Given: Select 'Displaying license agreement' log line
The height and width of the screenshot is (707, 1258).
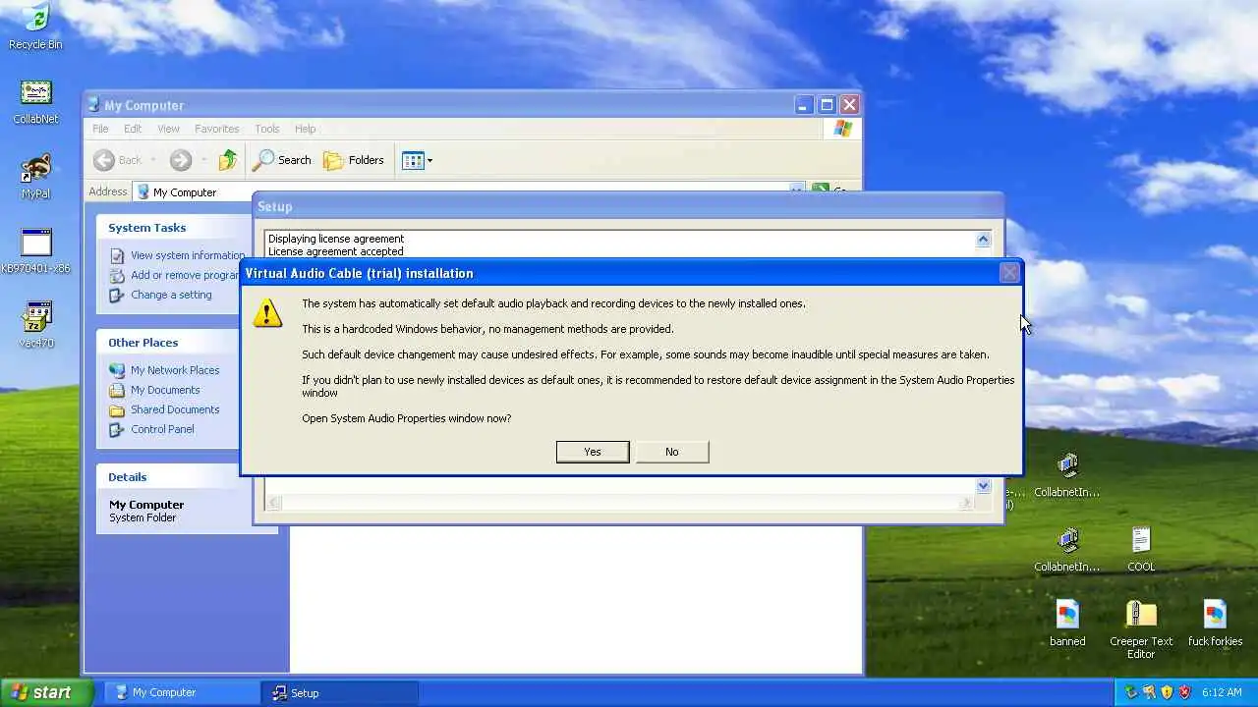Looking at the screenshot, I should tap(336, 239).
